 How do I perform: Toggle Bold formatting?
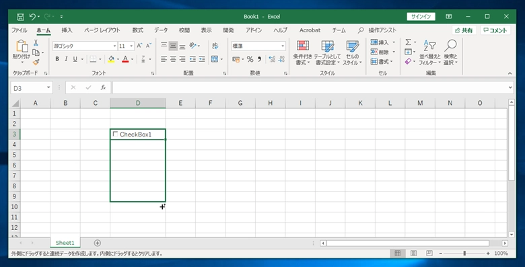(57, 59)
